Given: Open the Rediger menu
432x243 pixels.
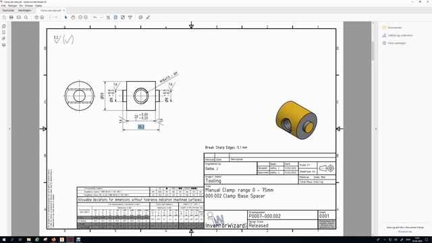Looking at the screenshot, I should [x=12, y=5].
